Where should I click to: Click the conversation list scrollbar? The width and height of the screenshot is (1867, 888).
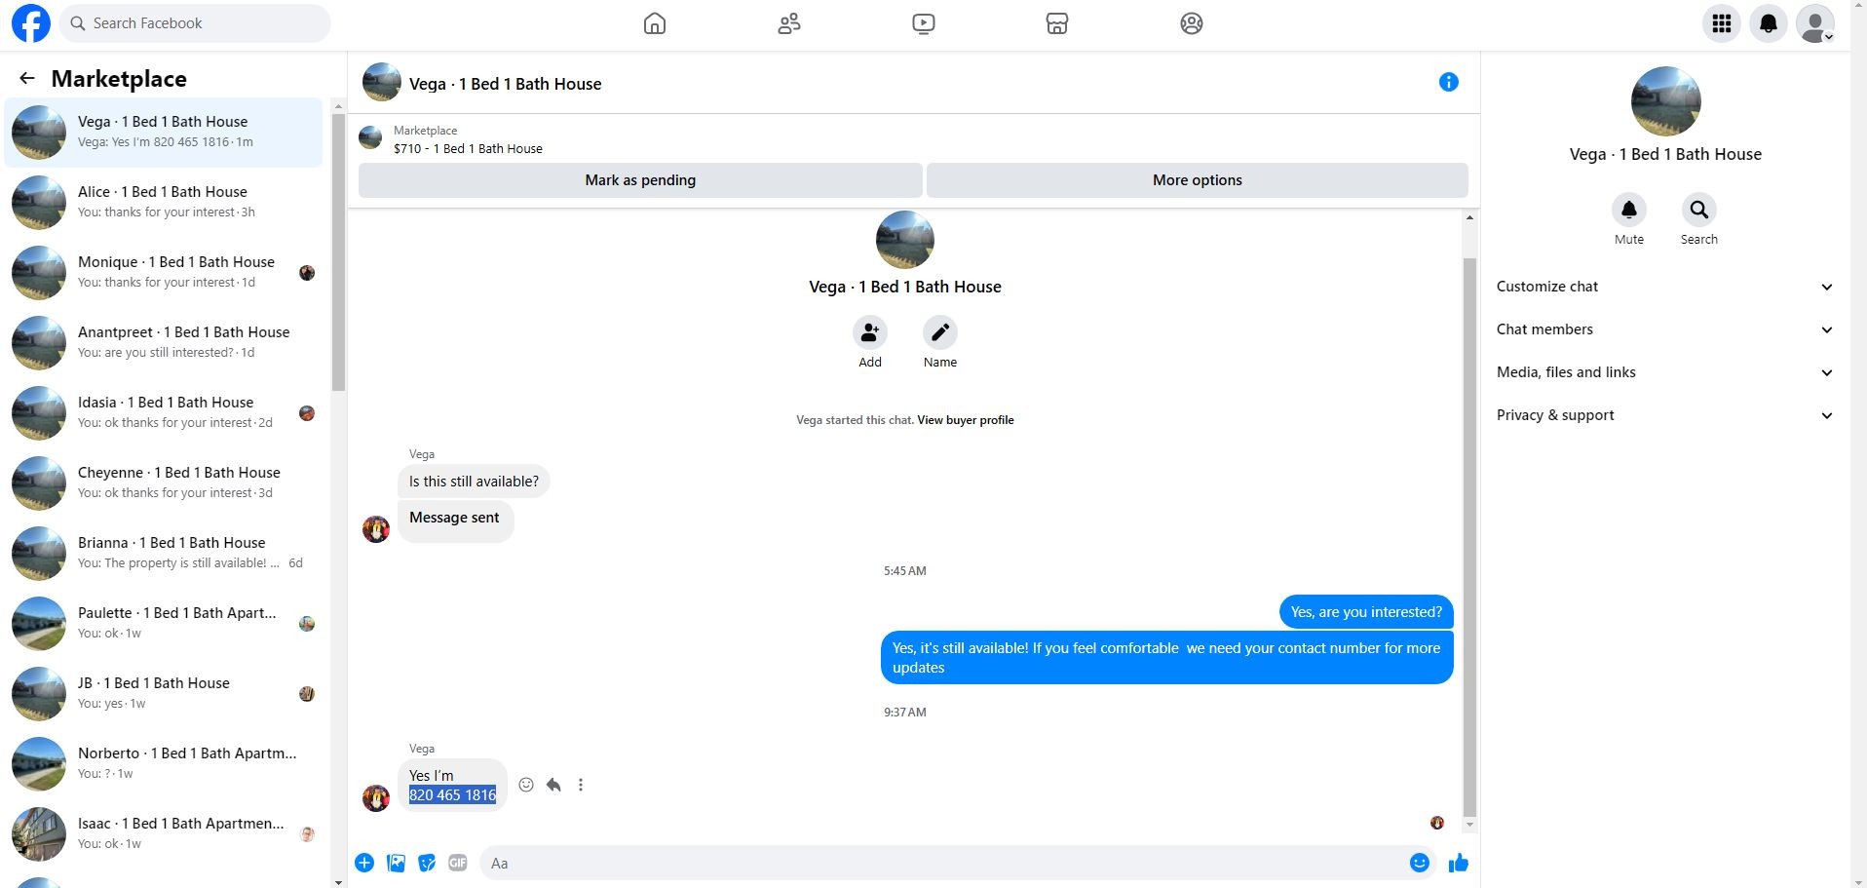(x=338, y=253)
